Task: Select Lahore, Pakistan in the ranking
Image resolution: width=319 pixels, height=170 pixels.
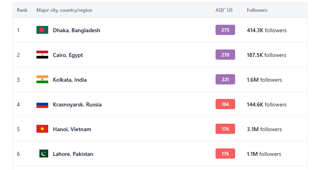Action: 73,154
